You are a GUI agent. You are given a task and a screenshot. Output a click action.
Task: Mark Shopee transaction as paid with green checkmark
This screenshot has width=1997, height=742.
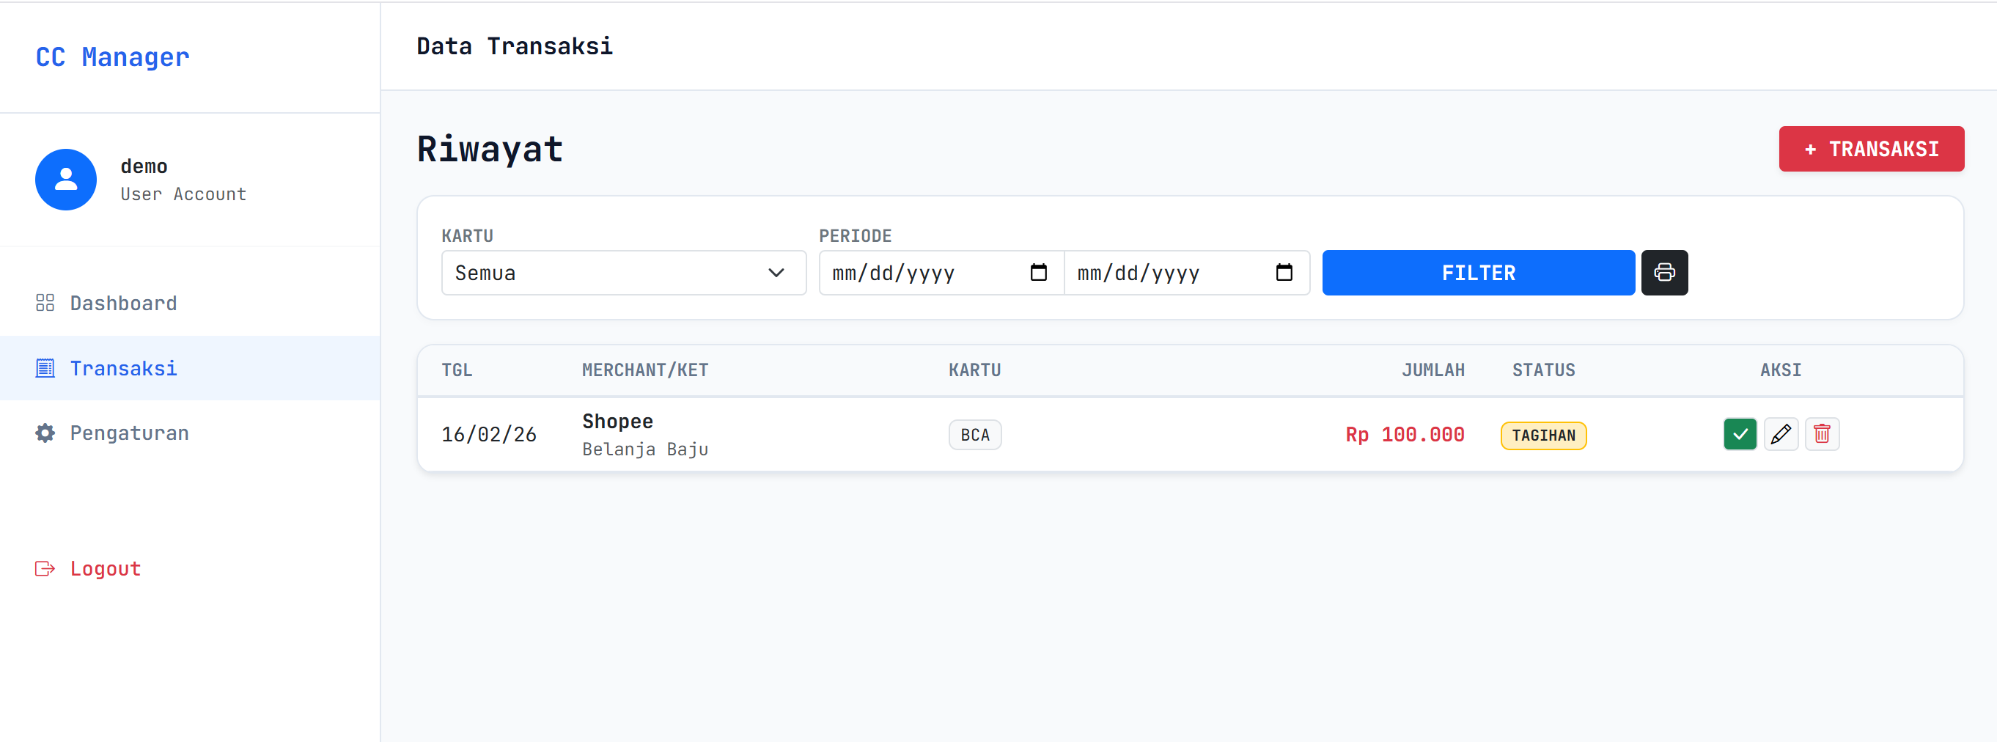[1739, 434]
